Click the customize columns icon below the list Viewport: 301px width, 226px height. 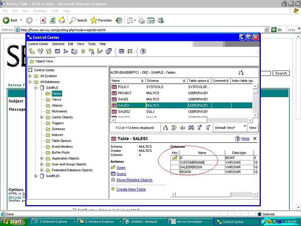183,127
